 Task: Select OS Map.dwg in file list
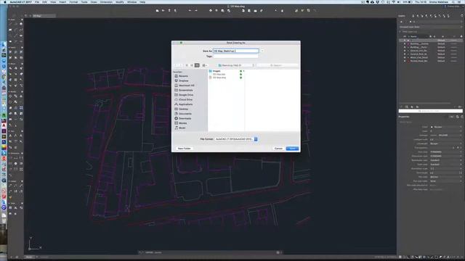coord(219,78)
